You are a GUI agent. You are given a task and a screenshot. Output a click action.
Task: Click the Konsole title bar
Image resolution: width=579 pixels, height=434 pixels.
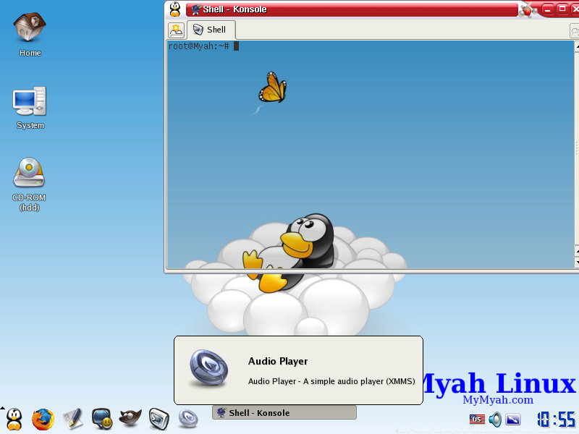(x=352, y=9)
